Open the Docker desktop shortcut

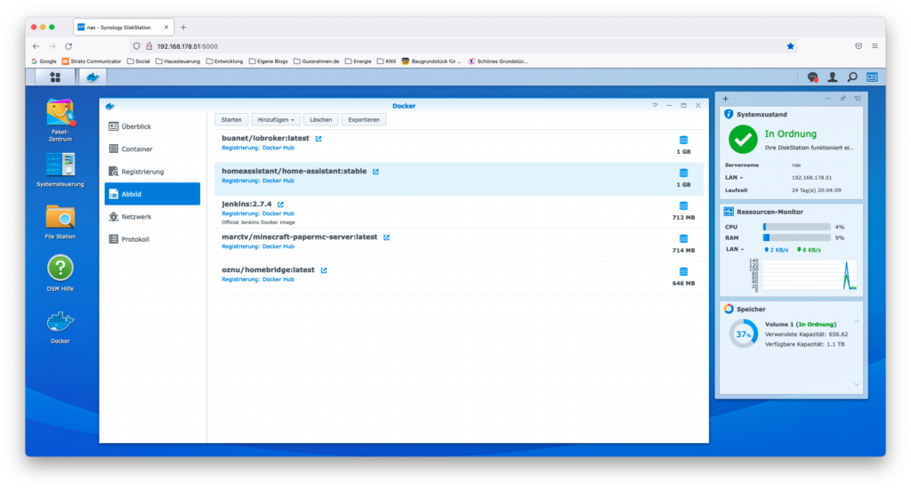pos(60,327)
